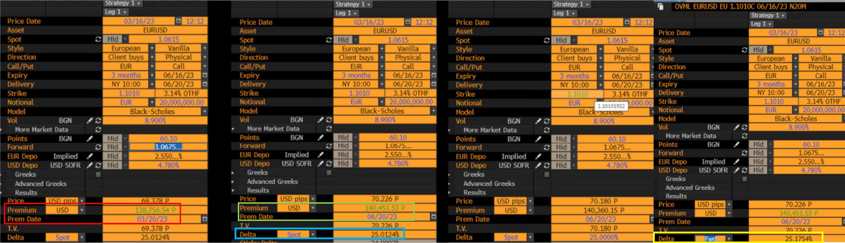
Task: Open Prem Date calendar in second panel
Action: pyautogui.click(x=434, y=216)
